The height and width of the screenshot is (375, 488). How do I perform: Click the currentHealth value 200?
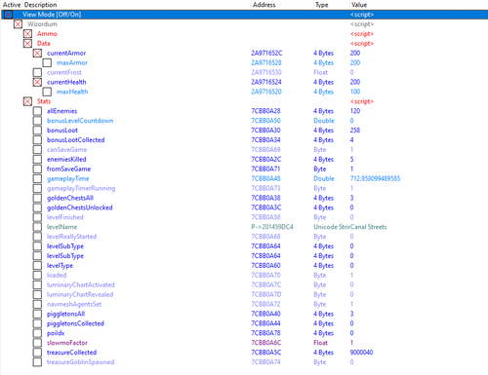click(355, 82)
